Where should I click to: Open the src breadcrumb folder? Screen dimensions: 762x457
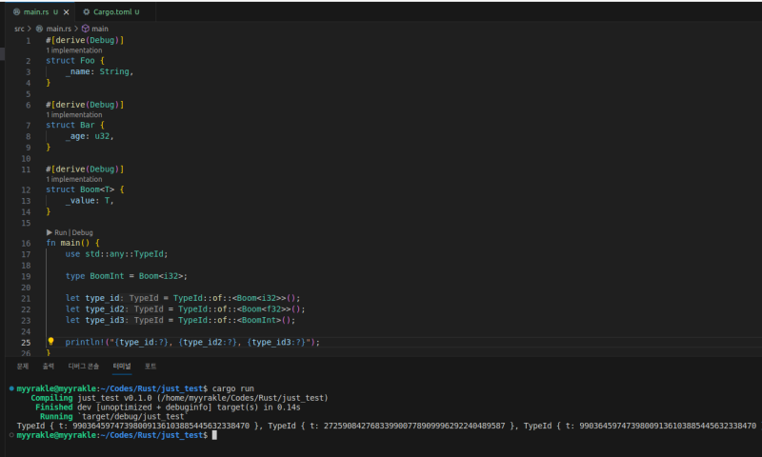click(x=19, y=29)
